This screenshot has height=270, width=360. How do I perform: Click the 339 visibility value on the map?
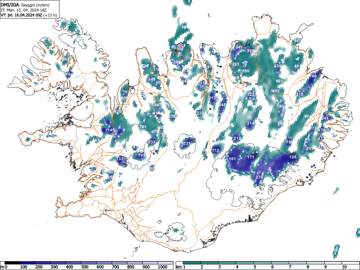click(278, 66)
